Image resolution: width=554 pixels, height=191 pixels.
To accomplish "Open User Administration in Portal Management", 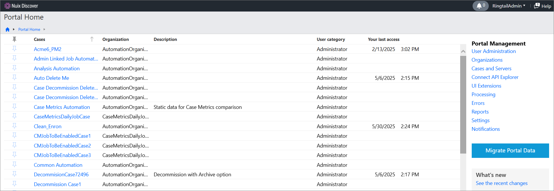I will (x=493, y=51).
